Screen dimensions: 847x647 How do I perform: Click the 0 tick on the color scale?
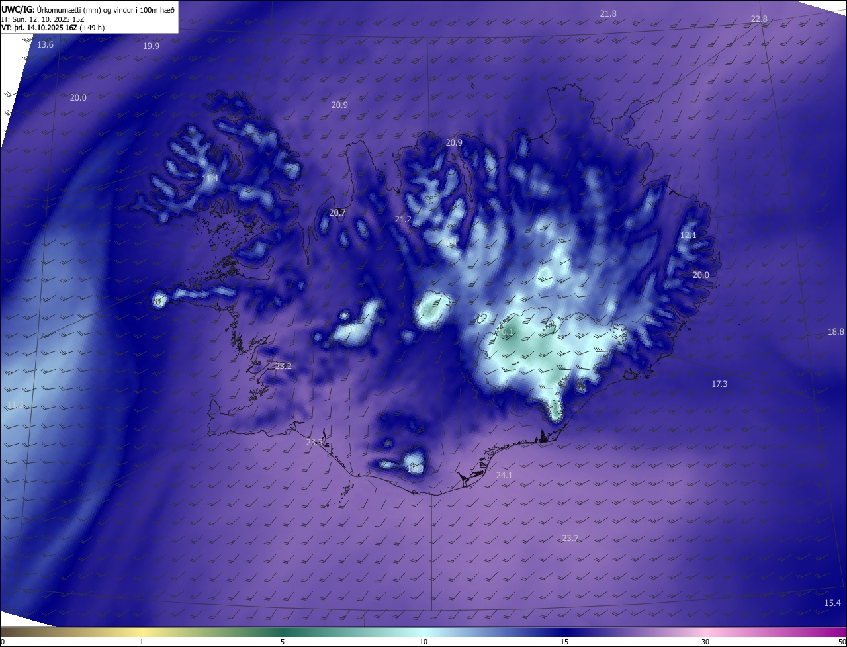[x=3, y=642]
